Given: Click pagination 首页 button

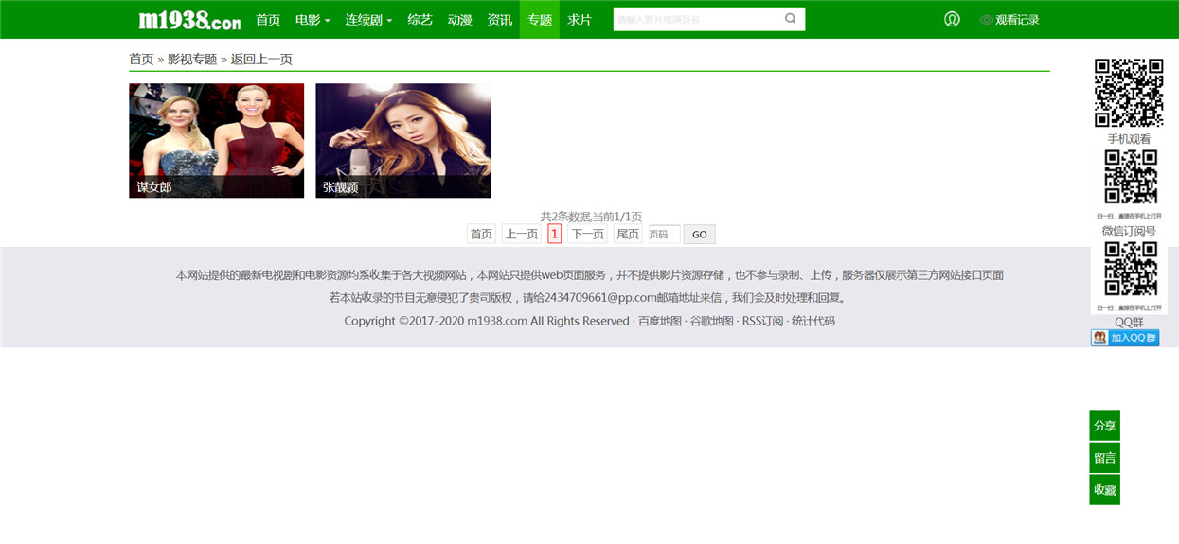Looking at the screenshot, I should 481,234.
